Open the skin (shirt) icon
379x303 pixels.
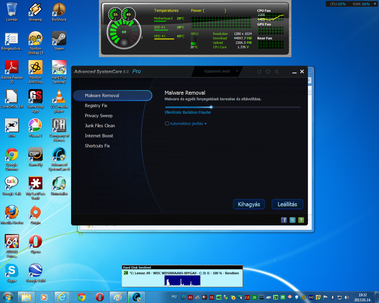(x=268, y=72)
